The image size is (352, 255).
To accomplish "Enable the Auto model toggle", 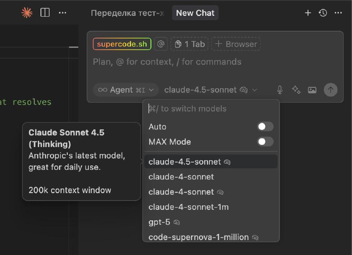I will coord(265,127).
